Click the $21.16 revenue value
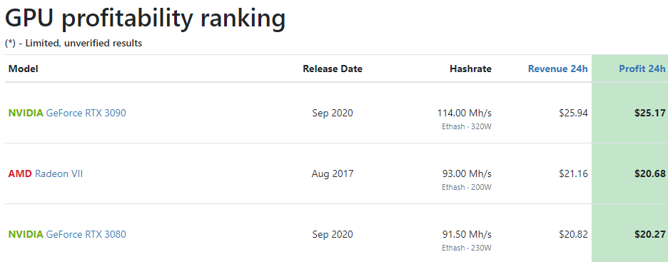This screenshot has width=668, height=262. click(x=573, y=173)
